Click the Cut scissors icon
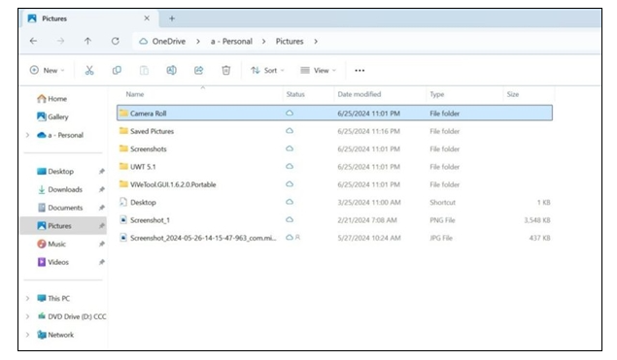617x360 pixels. (89, 70)
